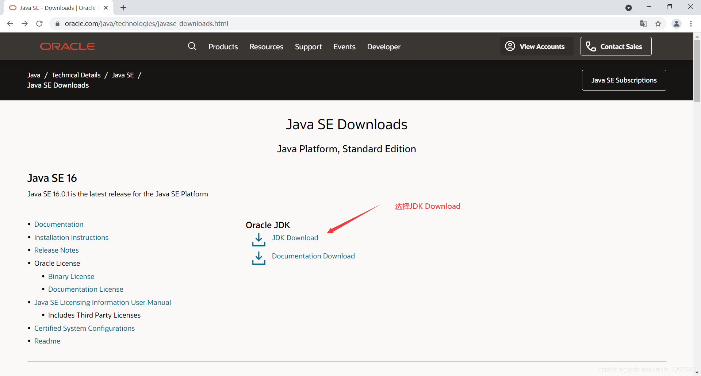Go to the Java breadcrumb
The image size is (701, 376).
click(x=34, y=75)
